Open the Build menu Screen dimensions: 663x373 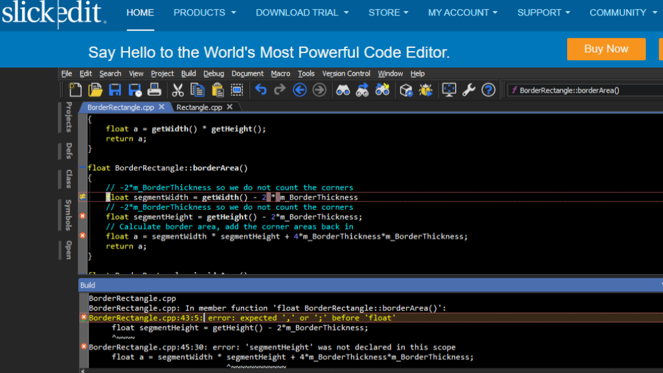(188, 74)
